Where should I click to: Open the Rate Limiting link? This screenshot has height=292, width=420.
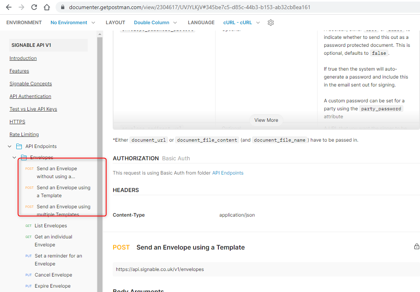24,134
